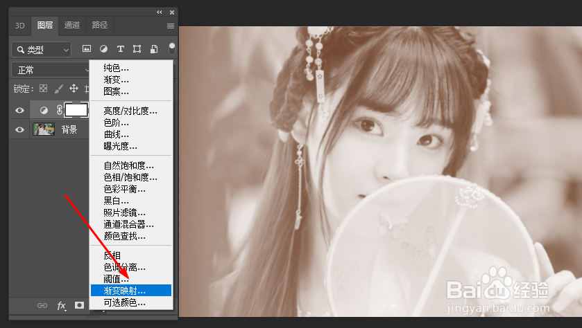Click the 背景 layer name
The image size is (582, 328).
click(x=69, y=129)
